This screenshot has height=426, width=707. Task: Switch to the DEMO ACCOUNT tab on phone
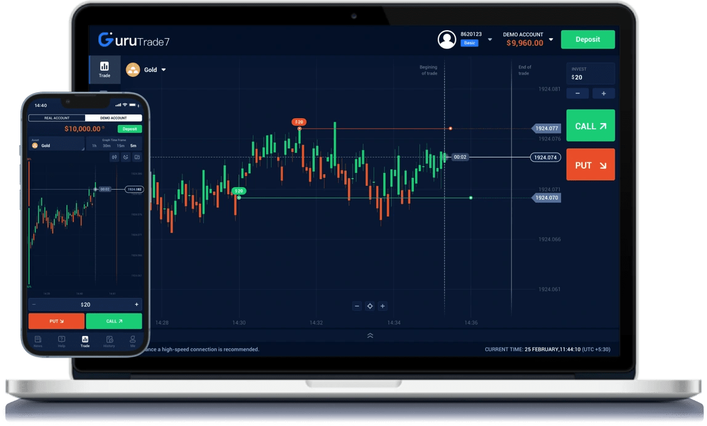pyautogui.click(x=113, y=118)
